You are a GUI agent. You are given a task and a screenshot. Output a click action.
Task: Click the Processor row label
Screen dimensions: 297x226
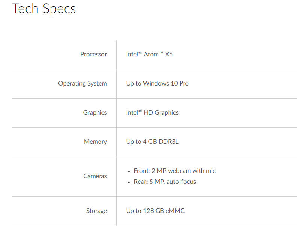[93, 55]
